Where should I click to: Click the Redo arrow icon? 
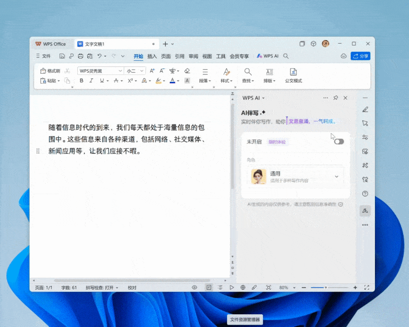point(114,56)
